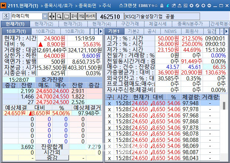Click the lock icon in title bar
Viewport: 230px width, 163px height.
pos(161,6)
